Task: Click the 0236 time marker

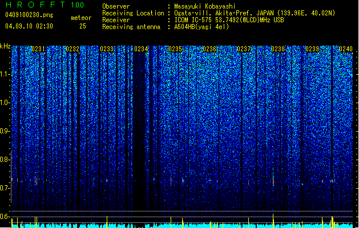Action: point(209,49)
